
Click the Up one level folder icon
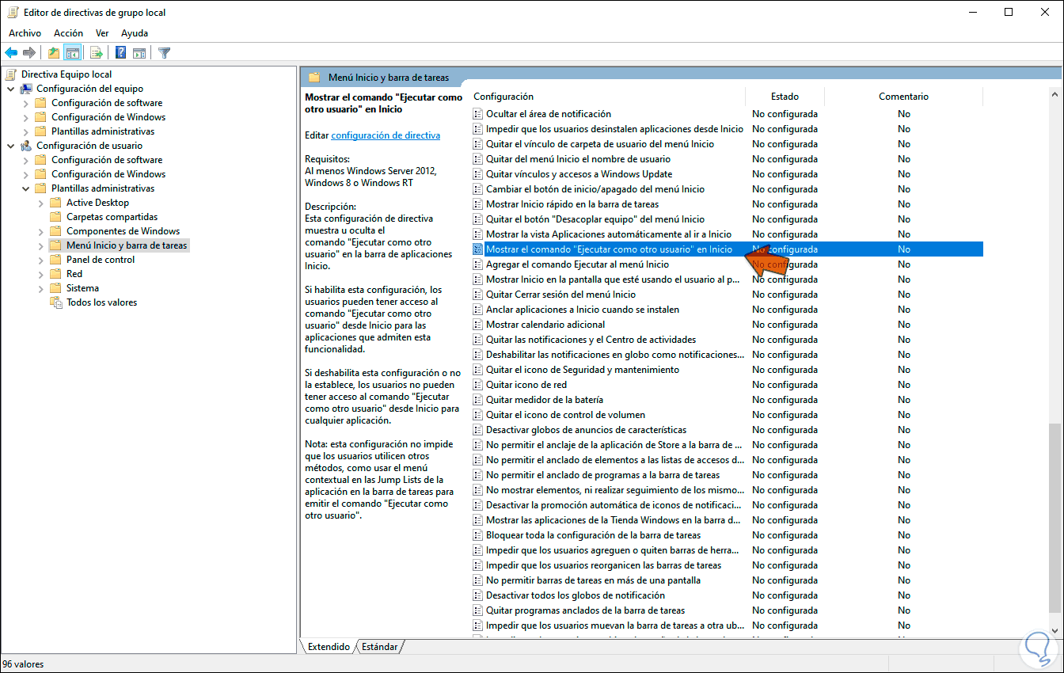pyautogui.click(x=53, y=52)
